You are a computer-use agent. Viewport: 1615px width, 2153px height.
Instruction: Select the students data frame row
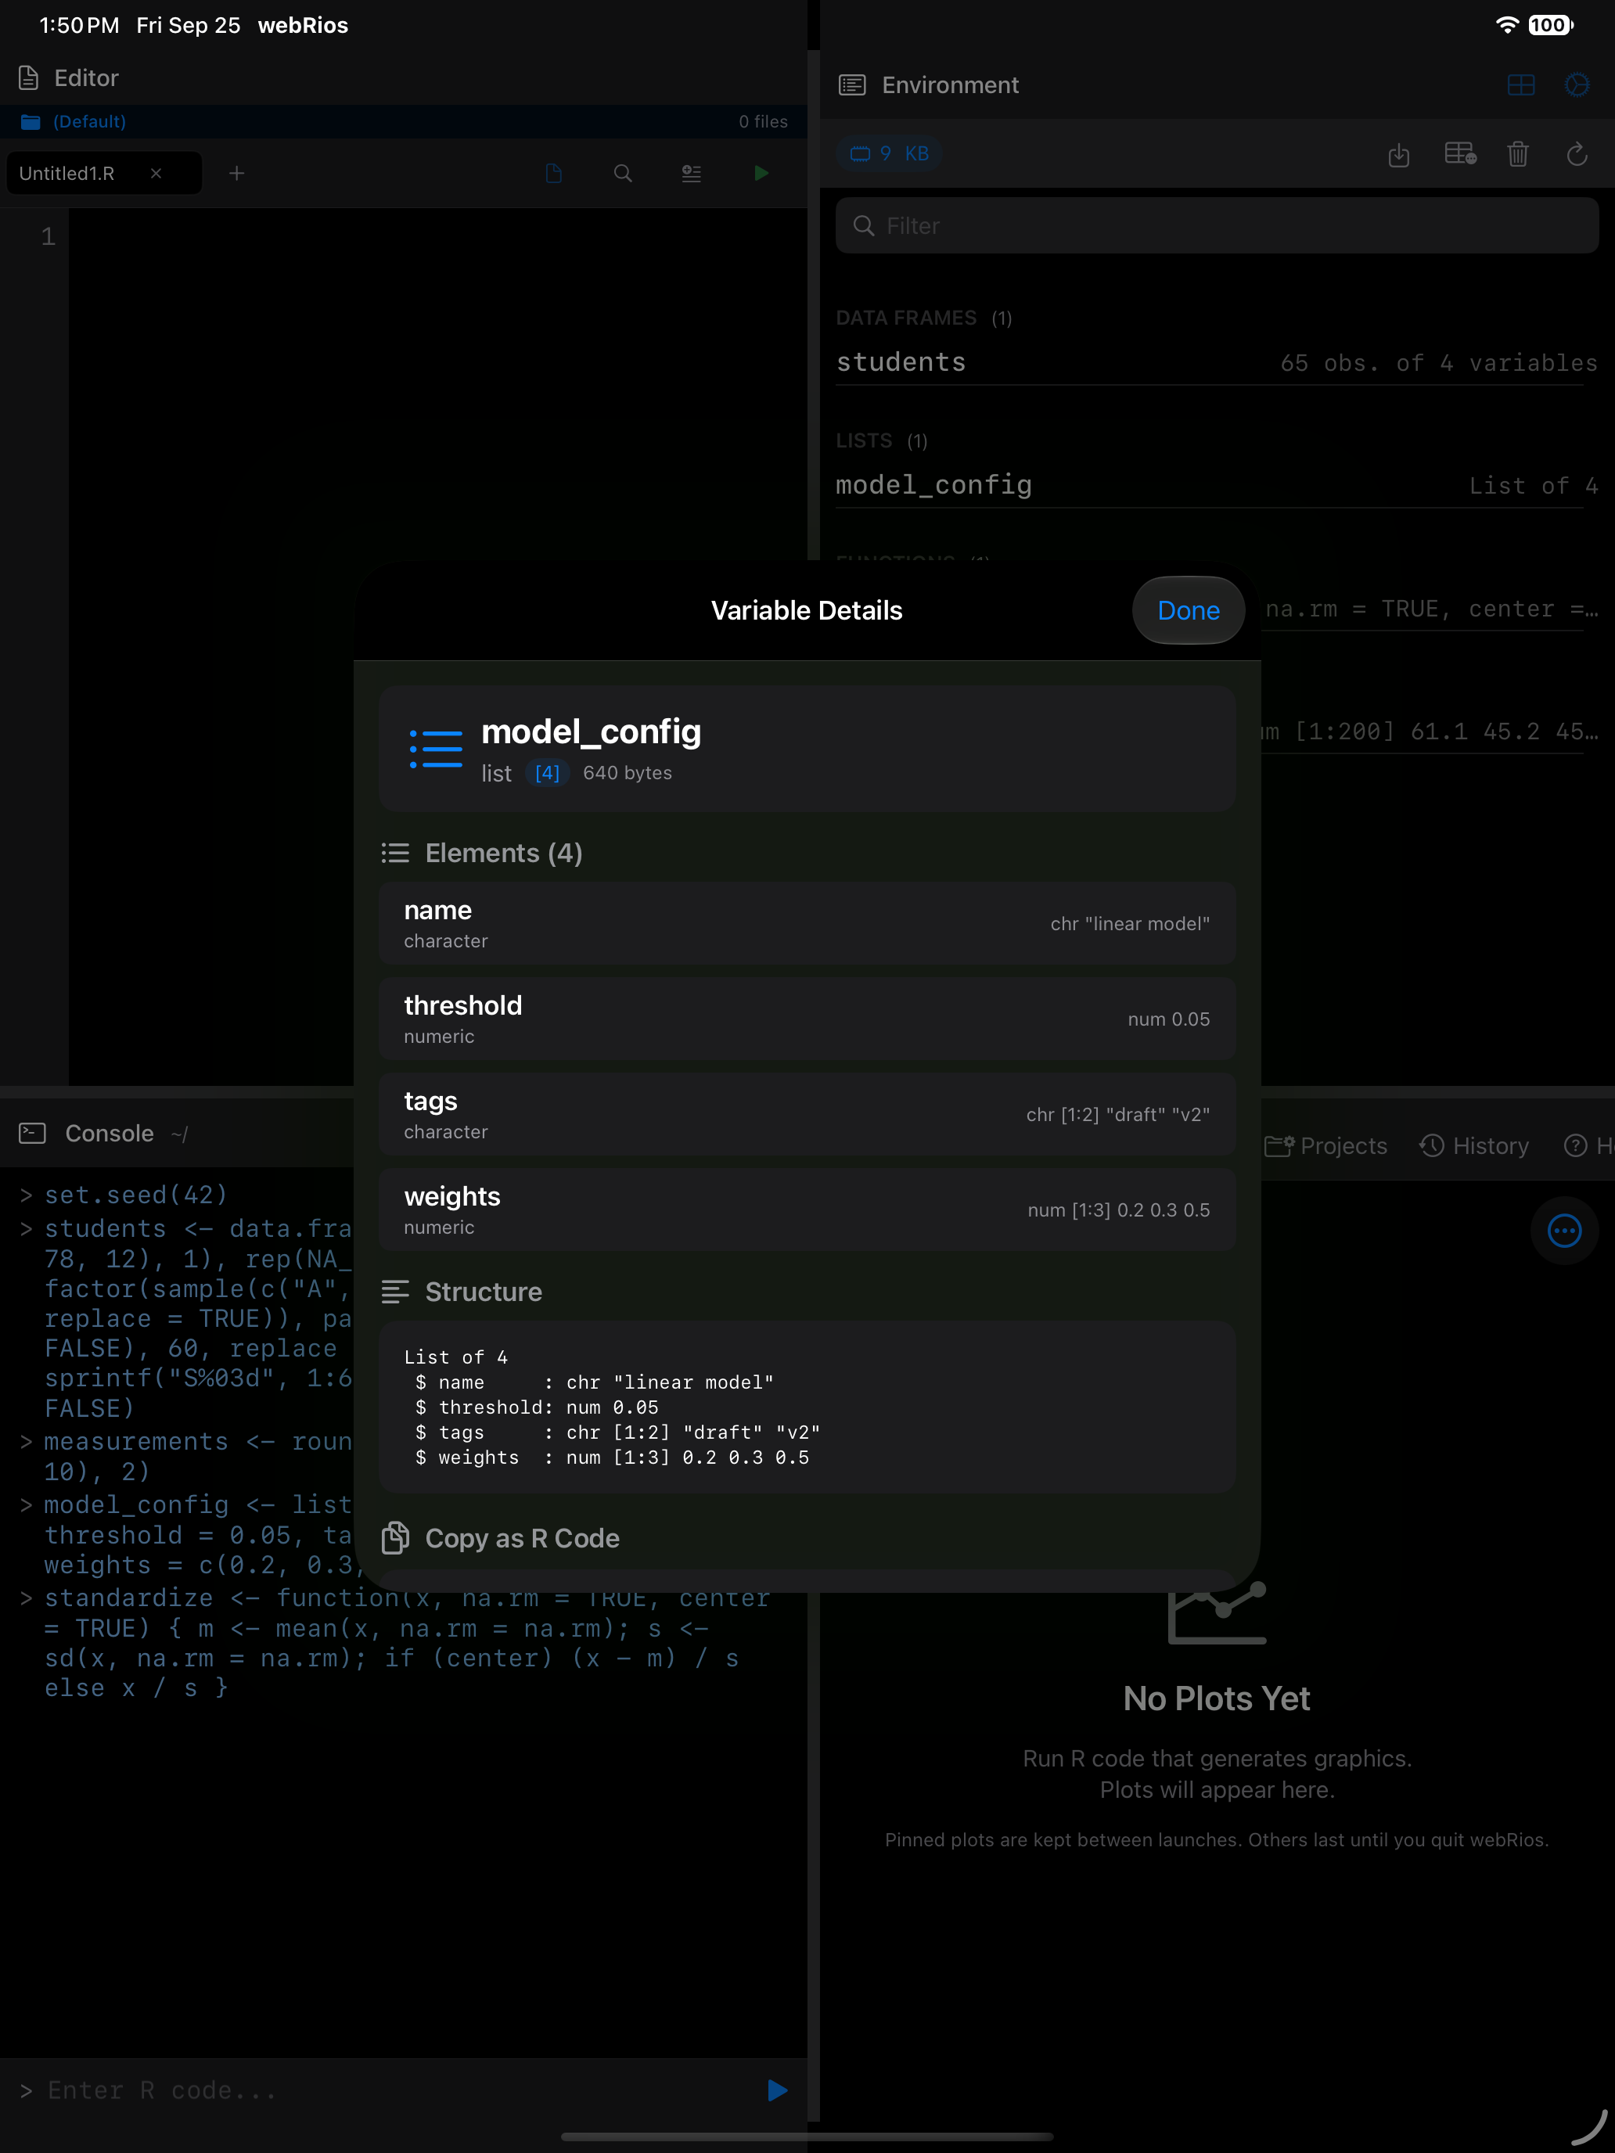tap(1217, 362)
